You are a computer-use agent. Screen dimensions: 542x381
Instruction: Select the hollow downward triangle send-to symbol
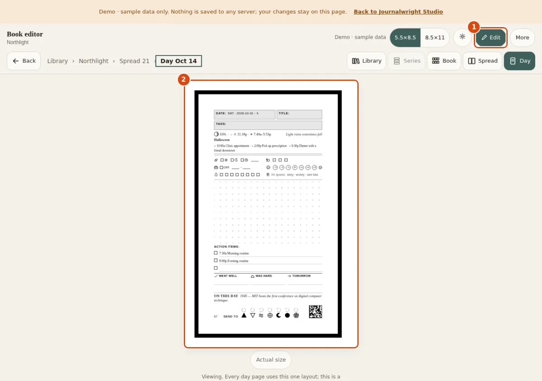(252, 315)
